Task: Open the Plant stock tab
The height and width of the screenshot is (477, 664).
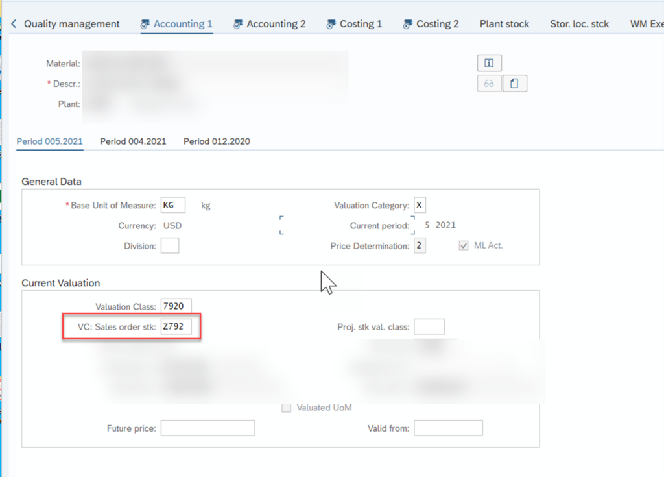Action: pos(504,24)
